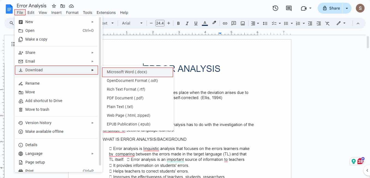Download as Plain Text (.txt)

click(138, 107)
